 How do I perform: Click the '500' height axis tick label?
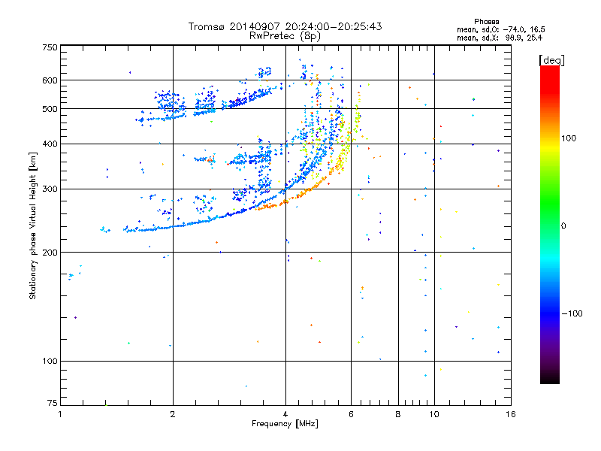(x=50, y=109)
